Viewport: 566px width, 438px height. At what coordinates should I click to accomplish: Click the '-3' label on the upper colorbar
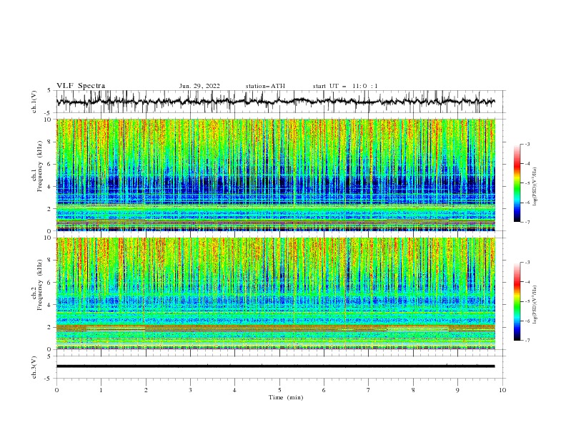pos(527,144)
